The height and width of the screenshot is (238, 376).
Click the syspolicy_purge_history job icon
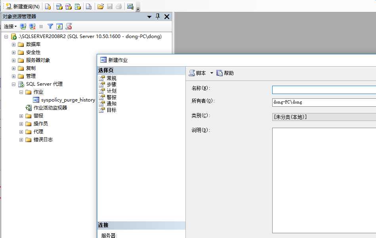[x=36, y=100]
